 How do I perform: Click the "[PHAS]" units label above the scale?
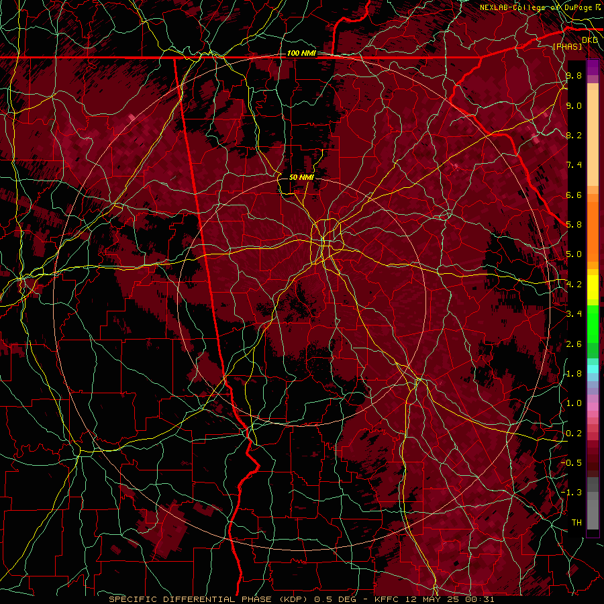(567, 46)
